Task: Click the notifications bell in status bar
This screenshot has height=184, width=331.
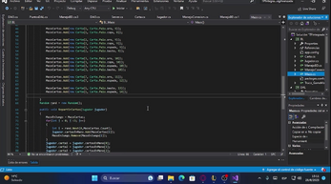Action: (323, 169)
